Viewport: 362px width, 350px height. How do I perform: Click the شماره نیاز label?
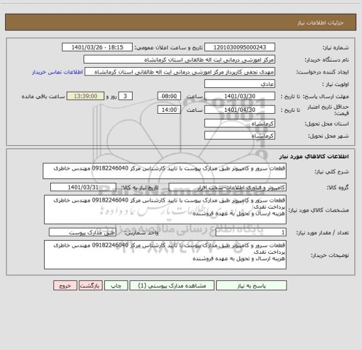coord(336,48)
